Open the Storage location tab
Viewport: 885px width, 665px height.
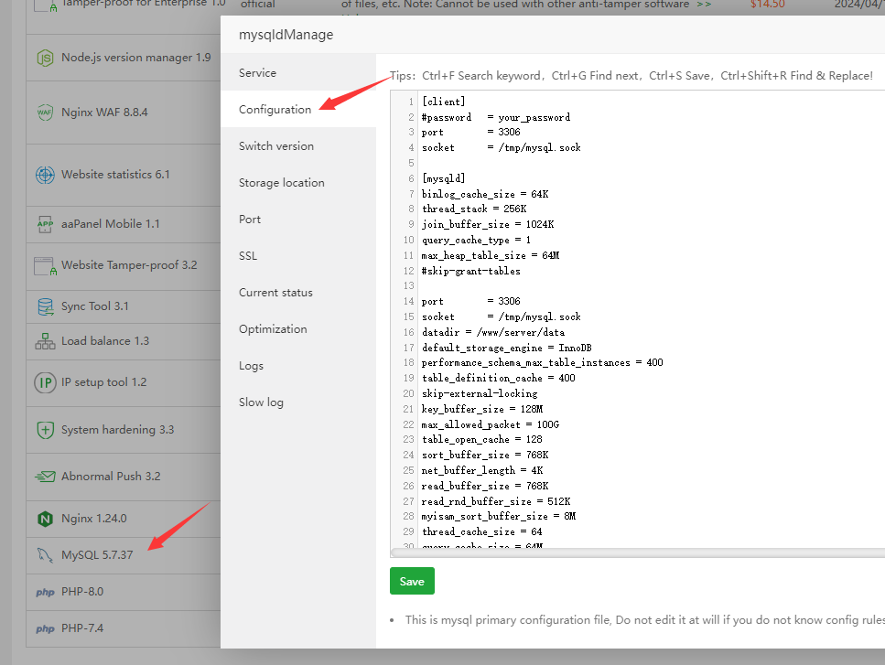click(x=281, y=183)
